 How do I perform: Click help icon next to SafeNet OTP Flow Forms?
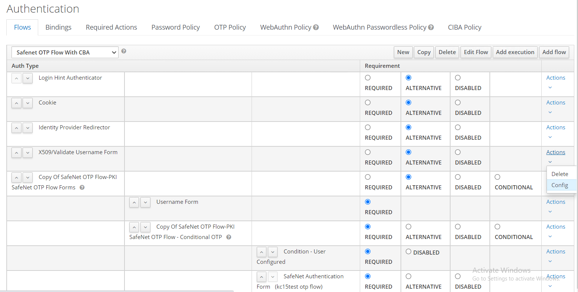click(82, 188)
